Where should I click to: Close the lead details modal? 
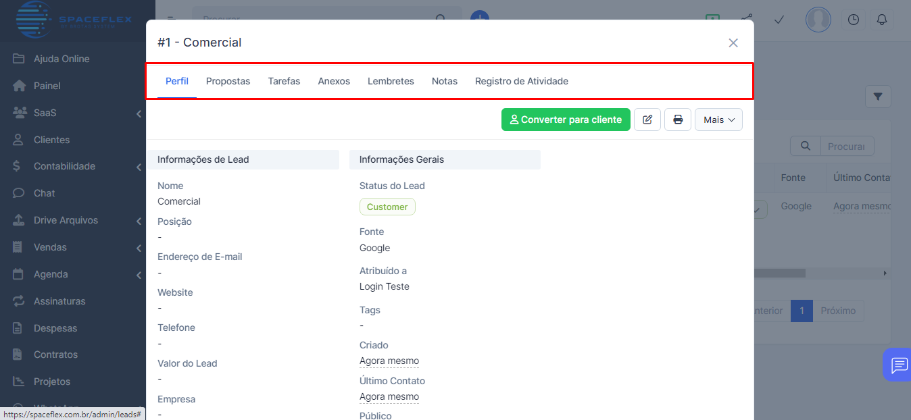point(733,43)
